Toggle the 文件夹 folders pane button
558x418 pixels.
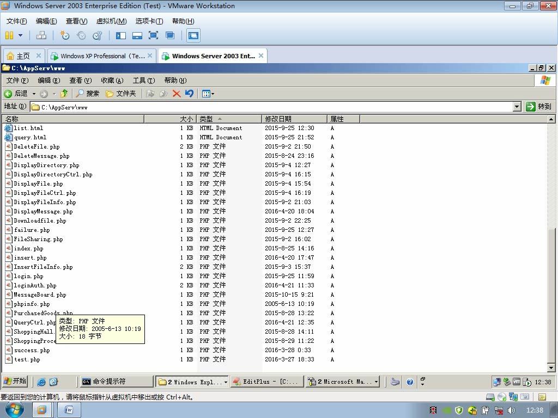tap(121, 94)
